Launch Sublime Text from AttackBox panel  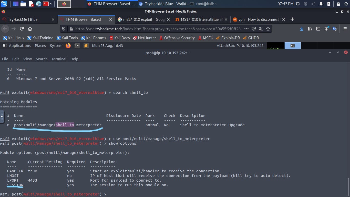(86, 46)
